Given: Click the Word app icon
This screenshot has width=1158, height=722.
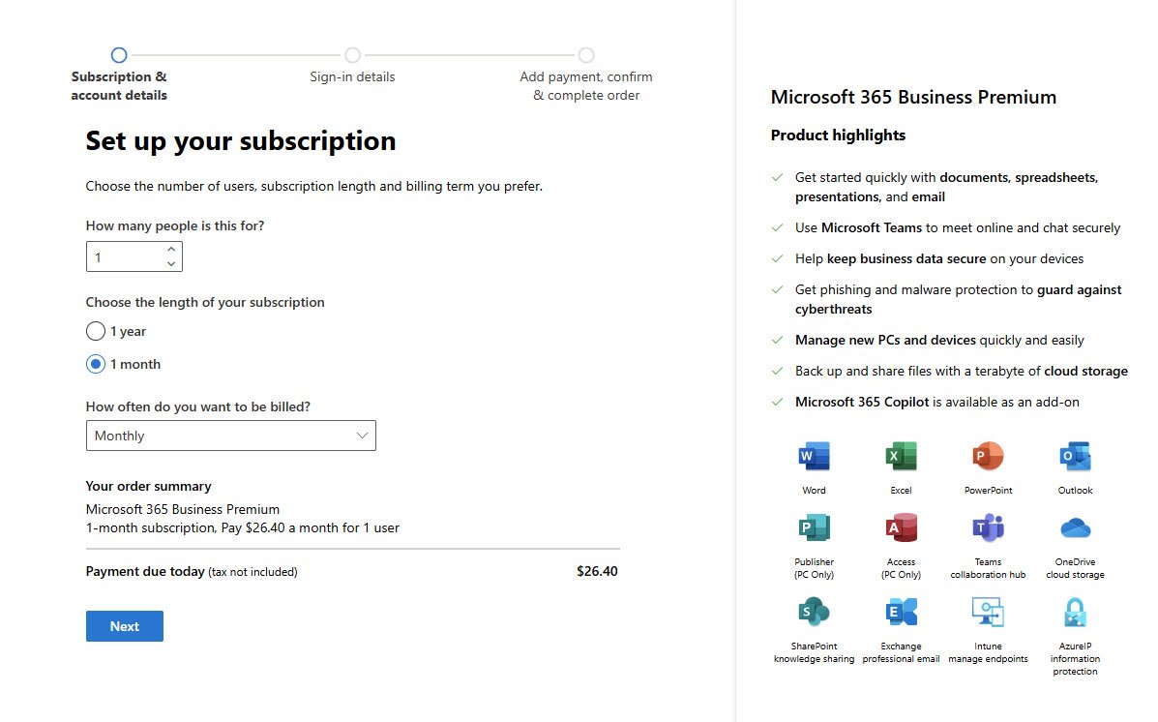Looking at the screenshot, I should pyautogui.click(x=814, y=456).
